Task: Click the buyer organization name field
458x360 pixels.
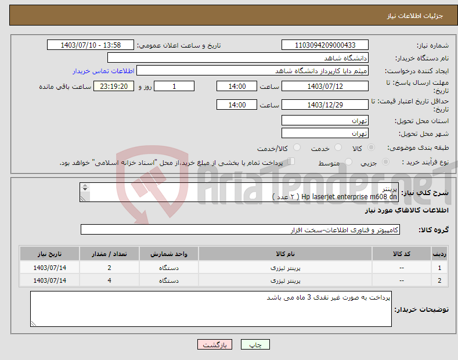Action: pyautogui.click(x=238, y=58)
